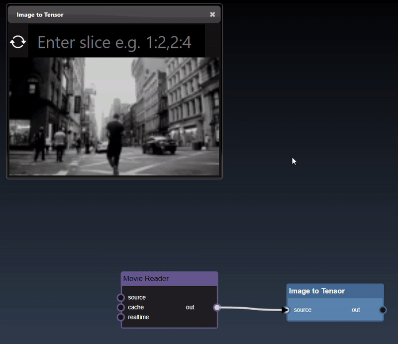
Task: Select the Image to Tensor node header
Action: click(x=335, y=291)
